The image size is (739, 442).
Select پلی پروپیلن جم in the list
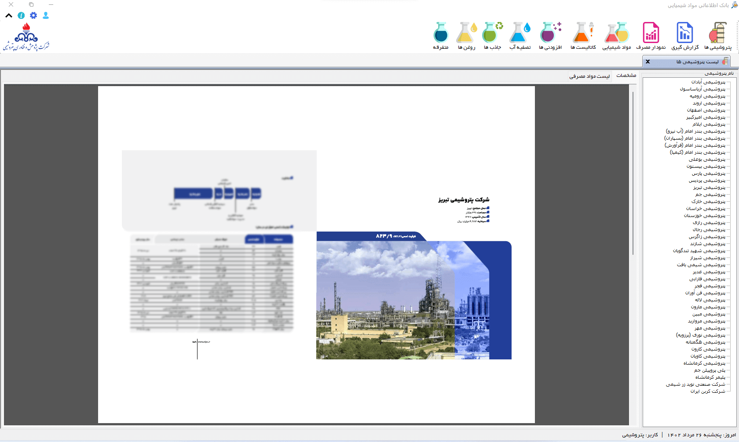(x=710, y=370)
